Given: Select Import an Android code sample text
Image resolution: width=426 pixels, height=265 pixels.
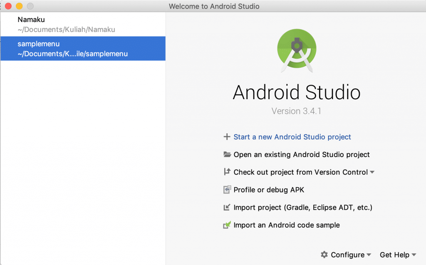Looking at the screenshot, I should [x=287, y=225].
